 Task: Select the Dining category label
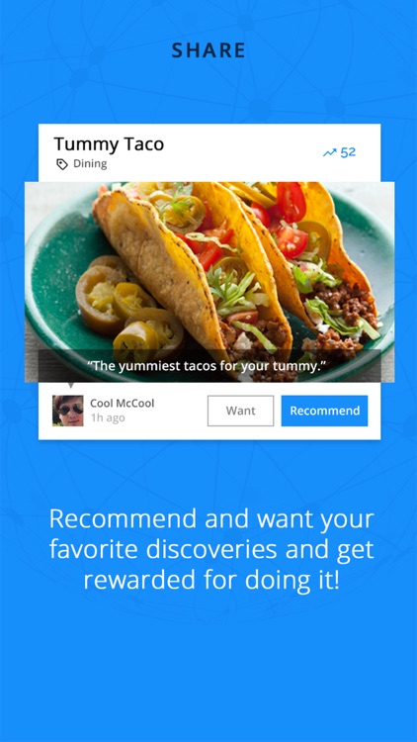(x=90, y=163)
